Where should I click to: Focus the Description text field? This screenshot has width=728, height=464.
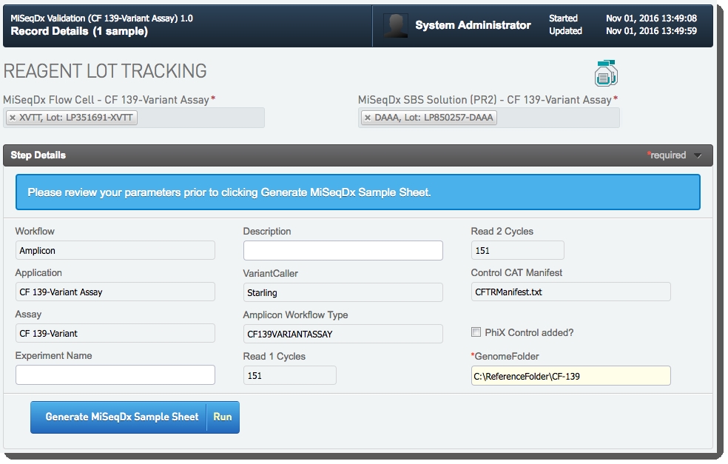pos(343,250)
